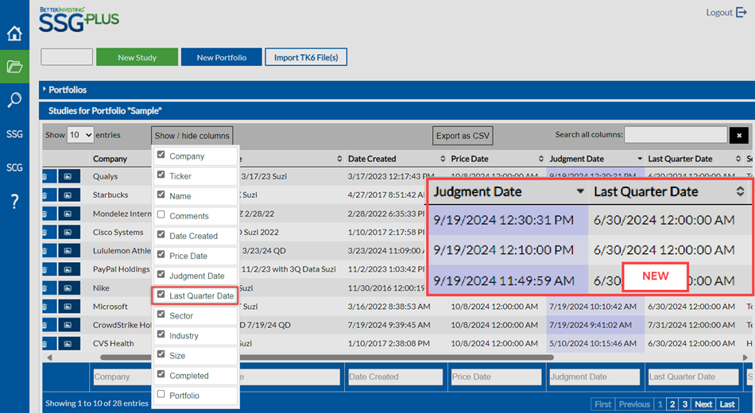This screenshot has width=755, height=413.
Task: Delete the Starbucks study with trash icon
Action: point(49,195)
